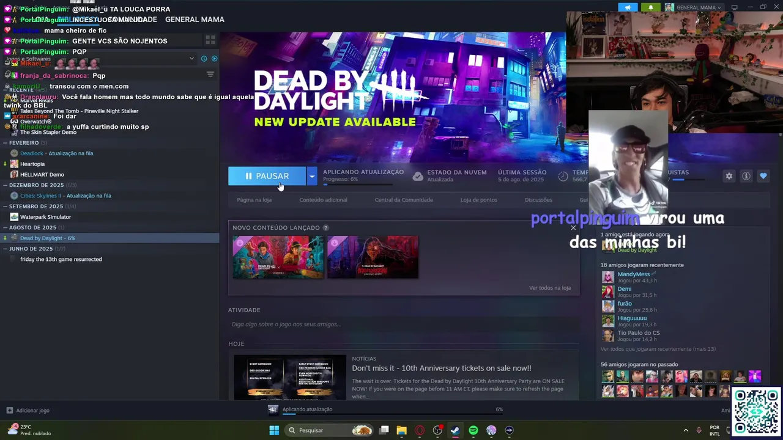Open Steam announcements megaphone icon
The height and width of the screenshot is (440, 783).
(628, 7)
